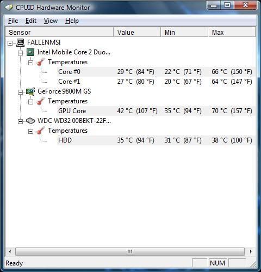
Task: Select the FALLENMSI tree label
Action: 44,42
